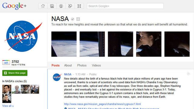Switch to the Photos tab
Viewport: 194px width, 109px height.
click(82, 65)
